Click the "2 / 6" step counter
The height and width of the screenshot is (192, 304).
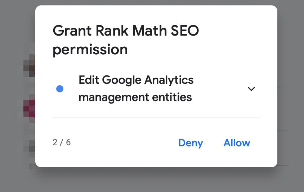62,142
